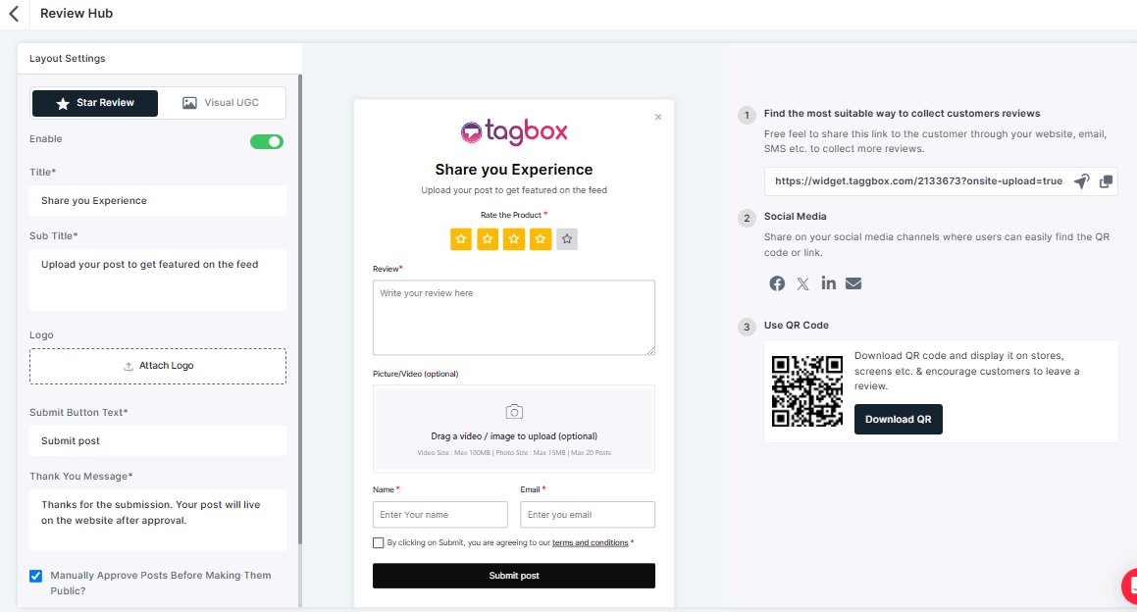Share link via X icon

(802, 282)
